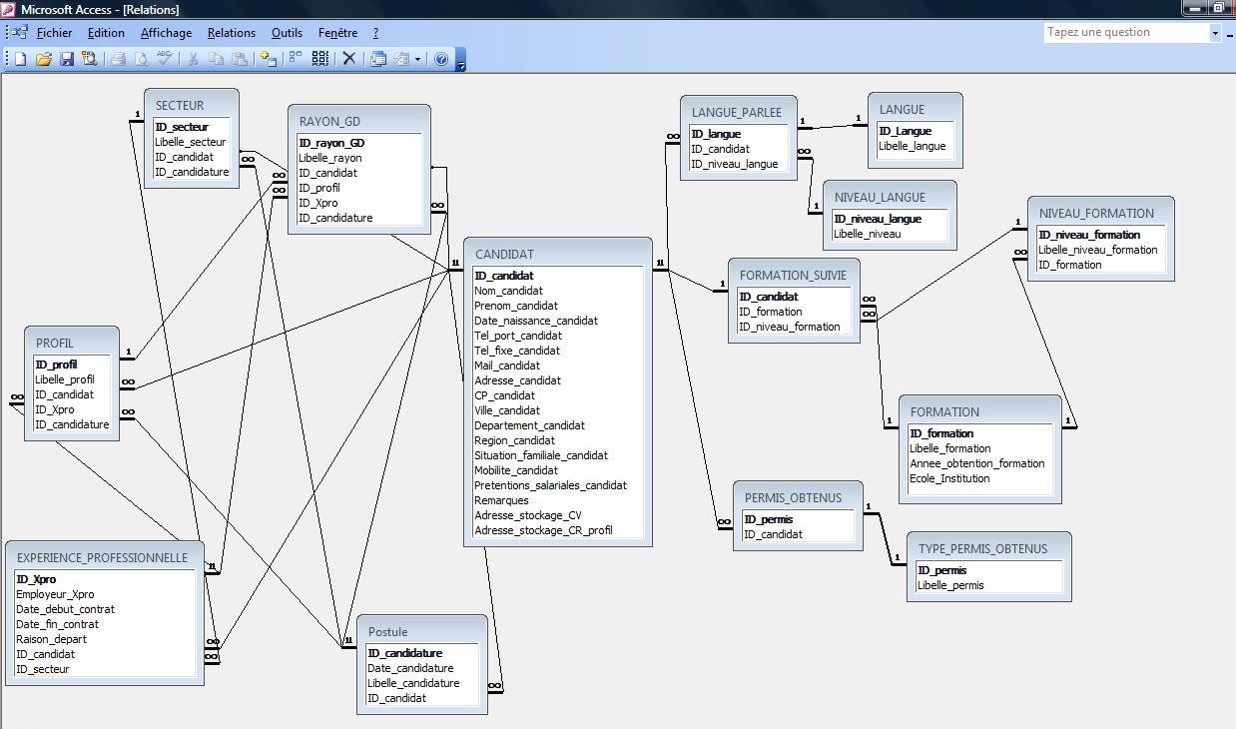This screenshot has width=1236, height=729.
Task: Click the Show Table icon
Action: click(x=268, y=59)
